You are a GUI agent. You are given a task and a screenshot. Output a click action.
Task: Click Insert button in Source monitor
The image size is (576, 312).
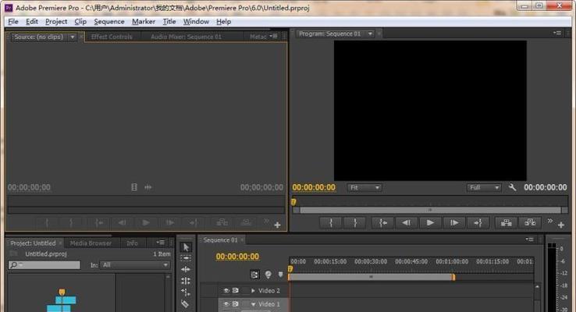point(222,222)
